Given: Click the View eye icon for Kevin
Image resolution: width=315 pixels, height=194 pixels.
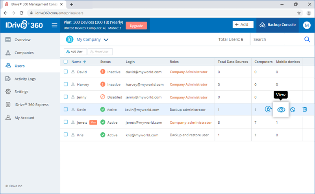Looking at the screenshot, I should pos(281,110).
